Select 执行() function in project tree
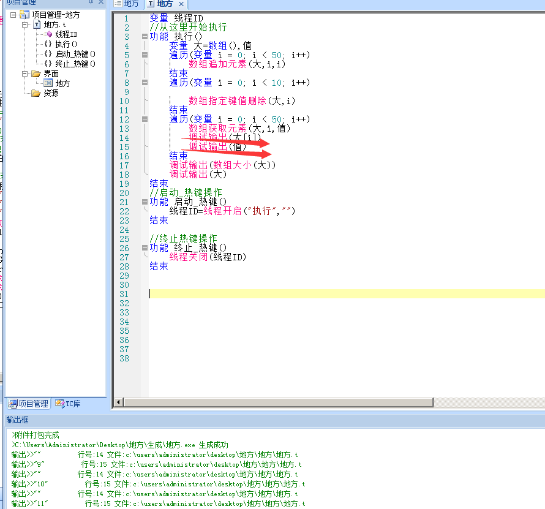The image size is (545, 509). click(x=66, y=44)
